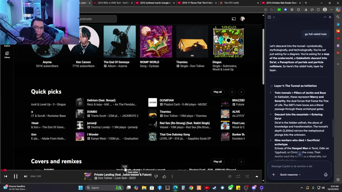Play WOMP WORLD song thumbnail

(156, 42)
